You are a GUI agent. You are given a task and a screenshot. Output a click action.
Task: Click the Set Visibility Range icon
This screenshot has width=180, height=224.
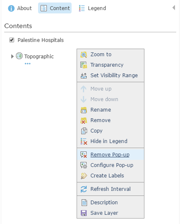[84, 76]
